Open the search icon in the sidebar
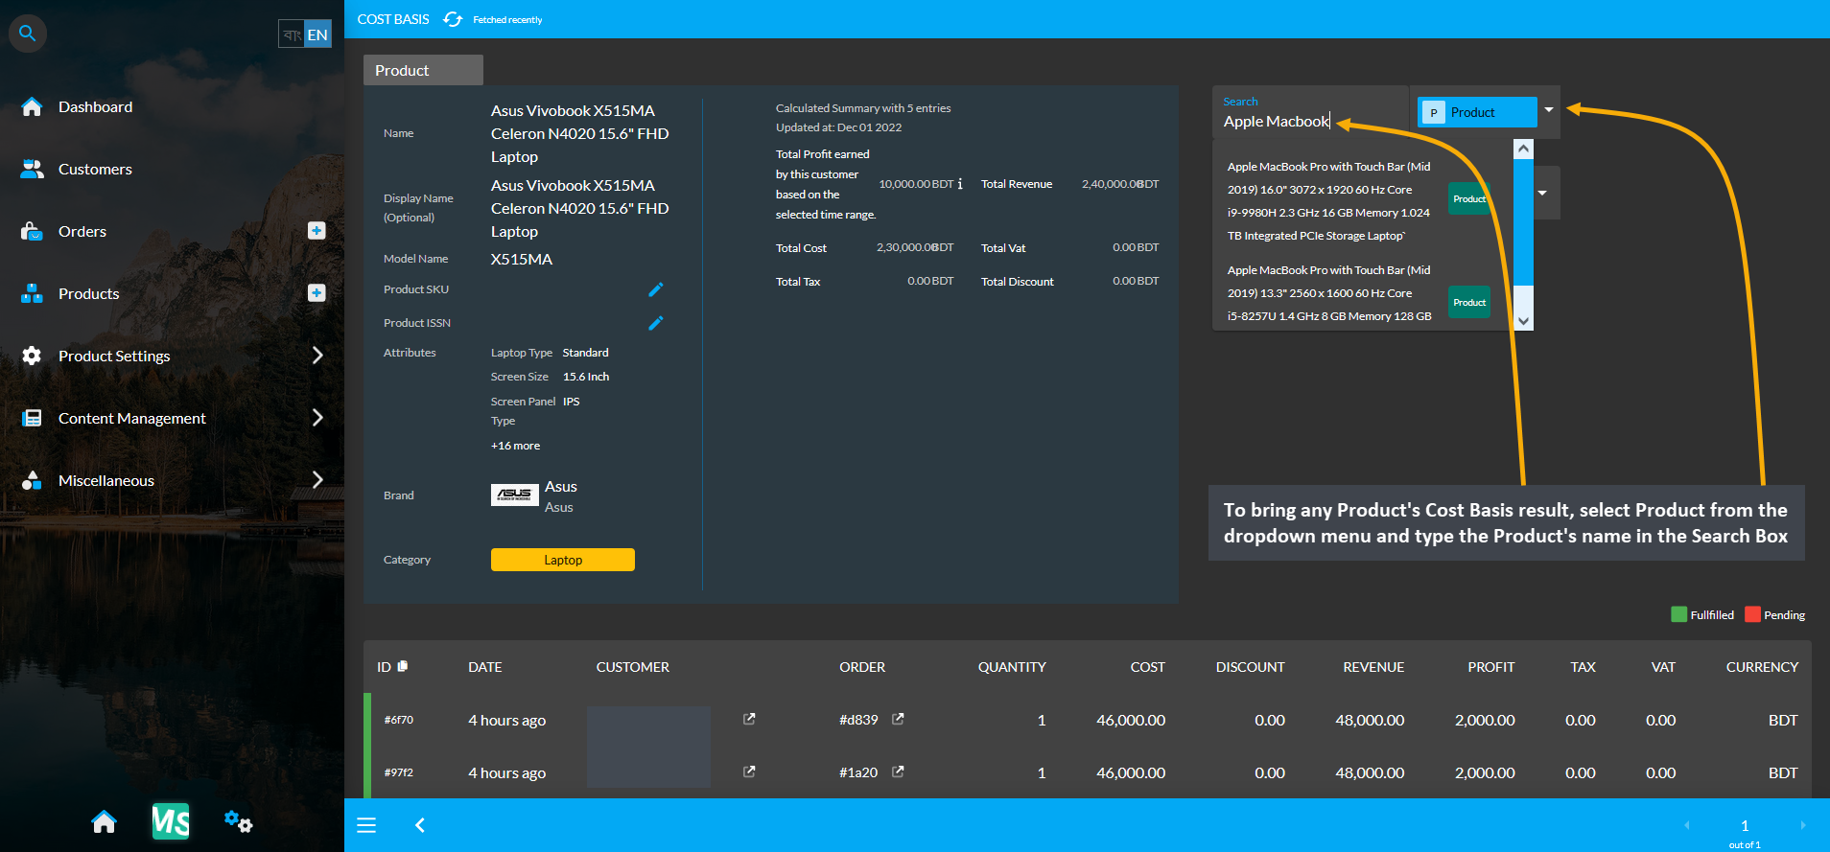The height and width of the screenshot is (852, 1830). (x=28, y=34)
